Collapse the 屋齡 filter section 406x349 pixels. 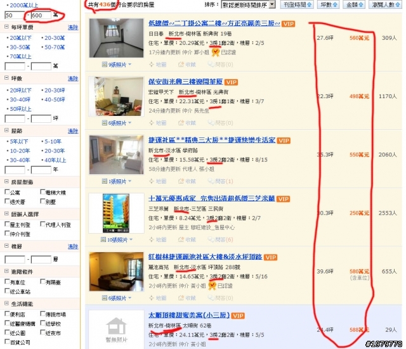6,130
